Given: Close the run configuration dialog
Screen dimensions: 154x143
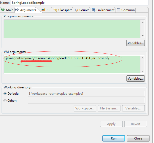Looking at the screenshot, I should (x=138, y=138).
